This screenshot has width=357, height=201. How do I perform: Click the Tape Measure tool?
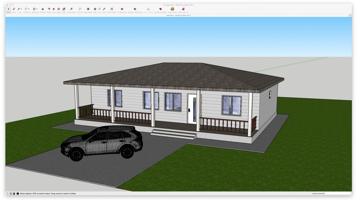[x=71, y=9]
